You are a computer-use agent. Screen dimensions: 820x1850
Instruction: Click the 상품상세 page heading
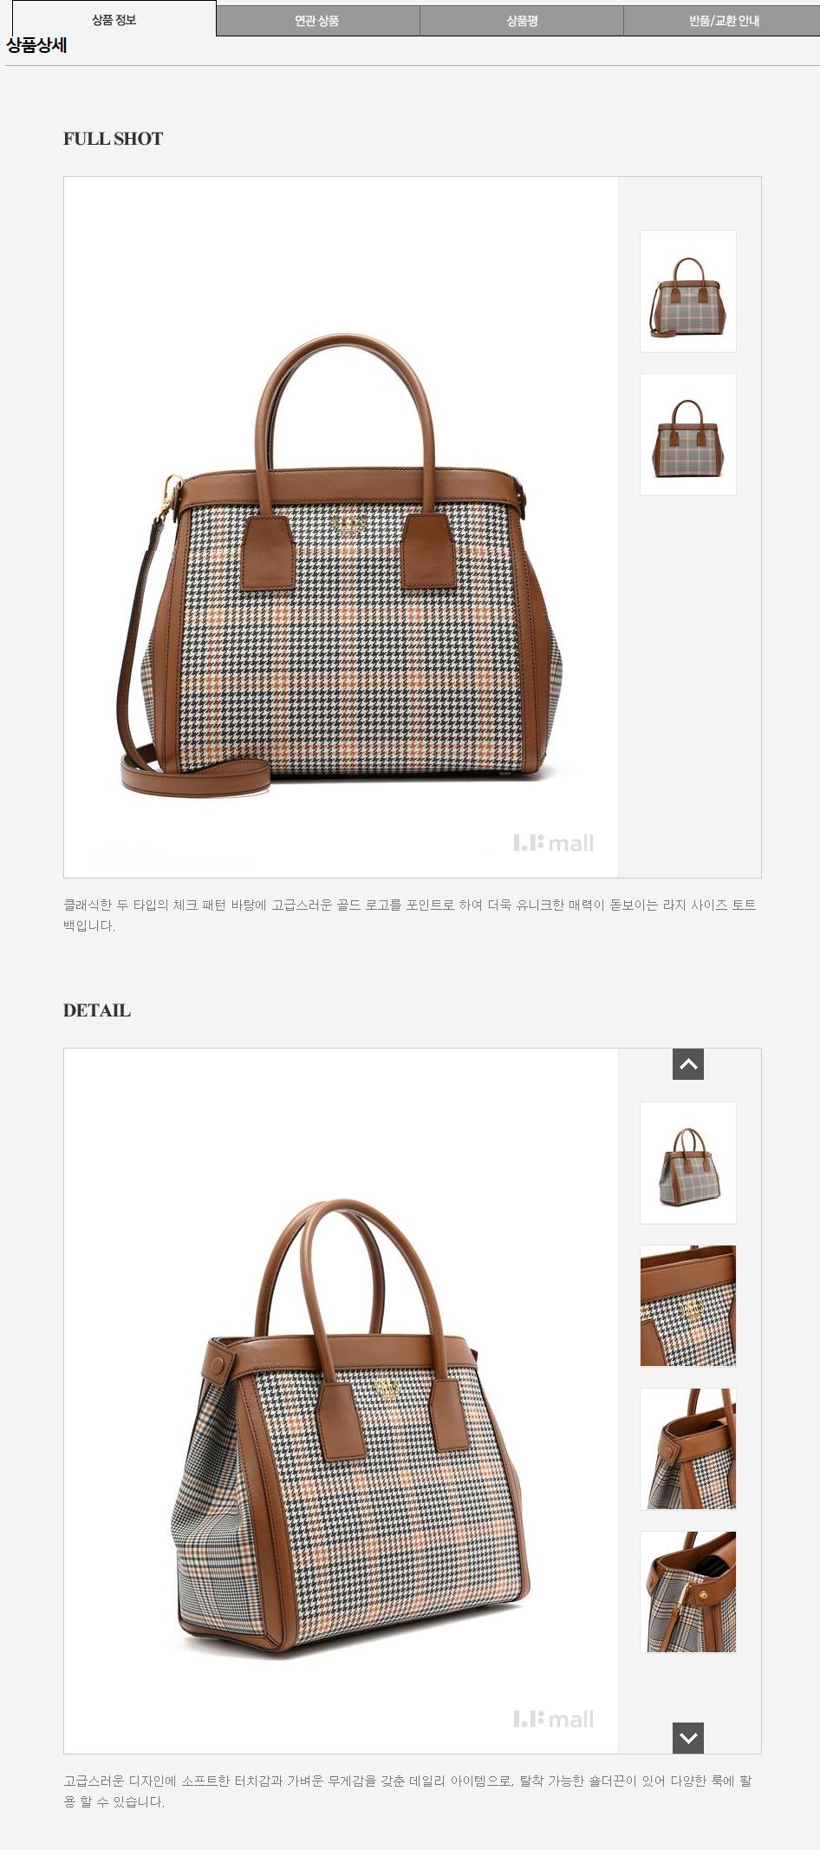[36, 46]
